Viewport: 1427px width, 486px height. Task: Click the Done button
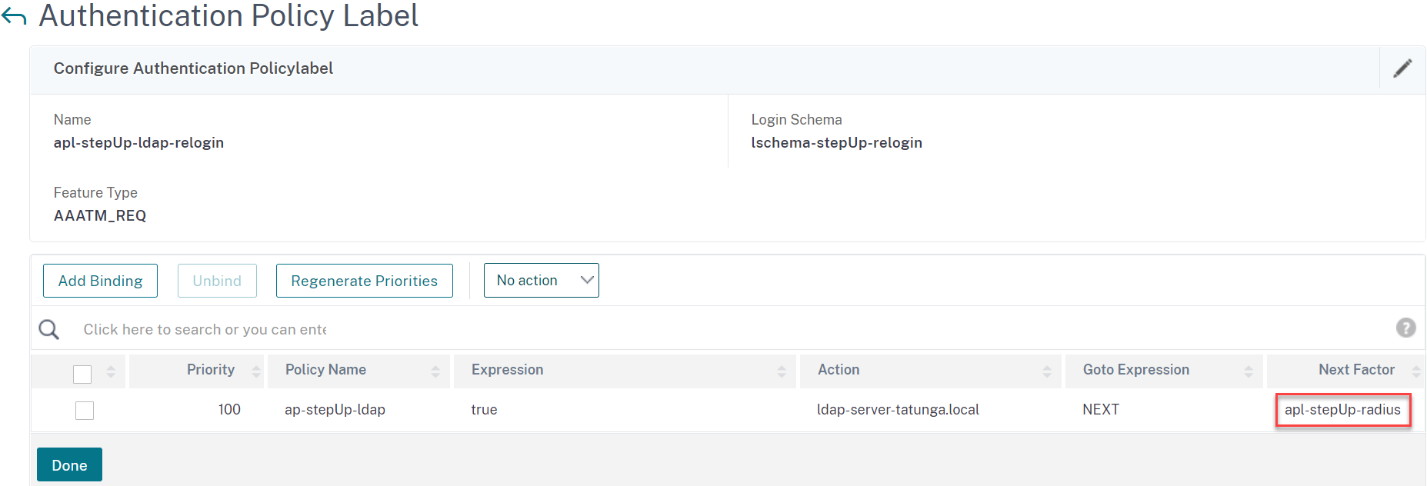pyautogui.click(x=69, y=464)
